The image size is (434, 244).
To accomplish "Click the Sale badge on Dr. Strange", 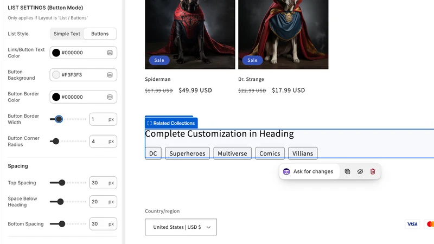I will coord(252,60).
